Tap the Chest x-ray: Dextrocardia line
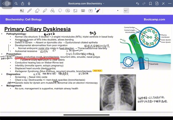This screenshot has height=120, width=173. coord(50,80)
